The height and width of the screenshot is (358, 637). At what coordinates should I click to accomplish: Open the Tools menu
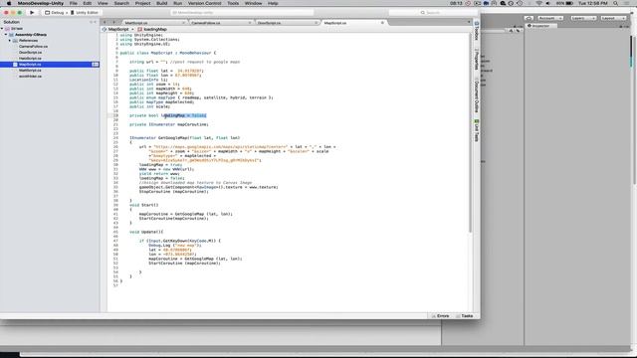point(233,3)
